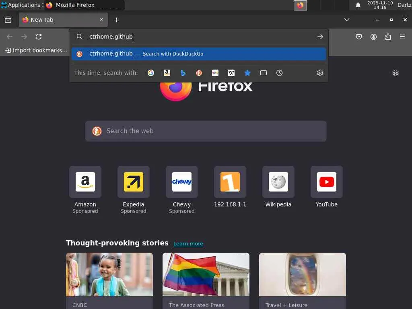Follow the Learn more link
412x309 pixels.
coord(188,243)
